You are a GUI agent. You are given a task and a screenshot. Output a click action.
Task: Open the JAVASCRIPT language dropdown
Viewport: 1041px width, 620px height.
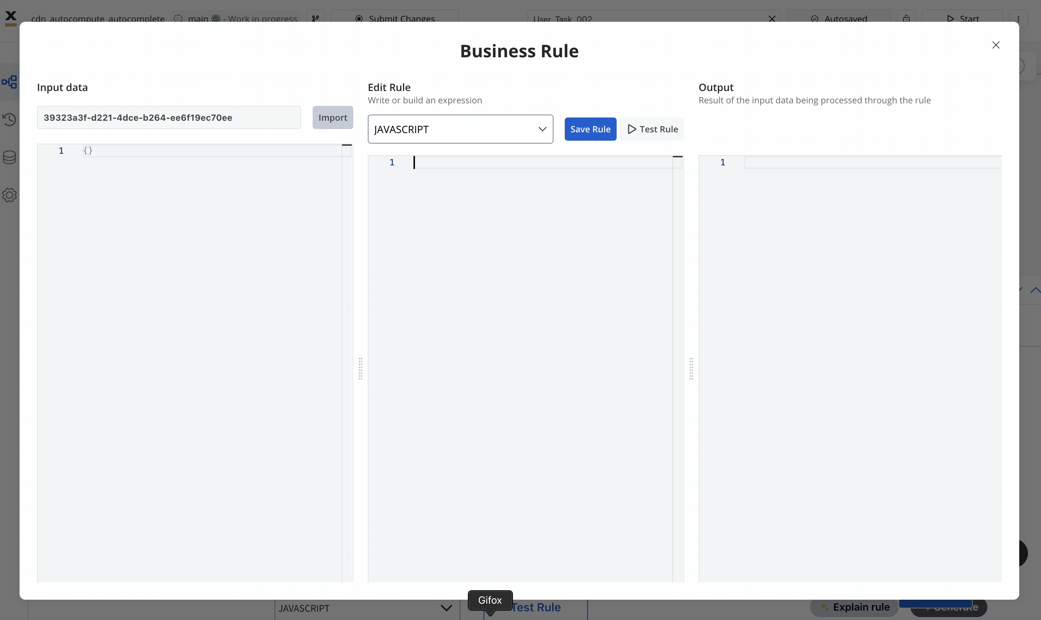click(x=460, y=129)
